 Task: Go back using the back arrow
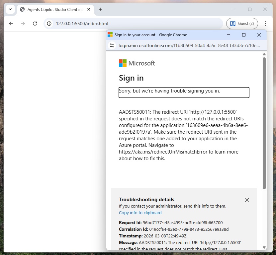point(11,24)
